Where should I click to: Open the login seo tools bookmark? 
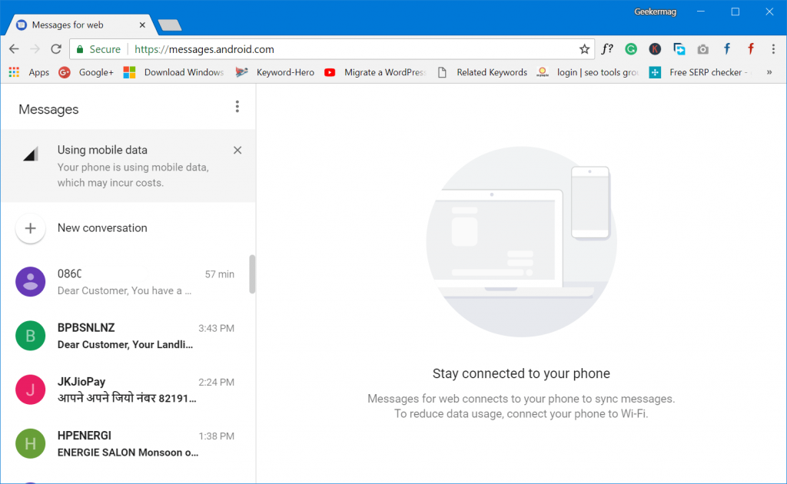pos(588,72)
